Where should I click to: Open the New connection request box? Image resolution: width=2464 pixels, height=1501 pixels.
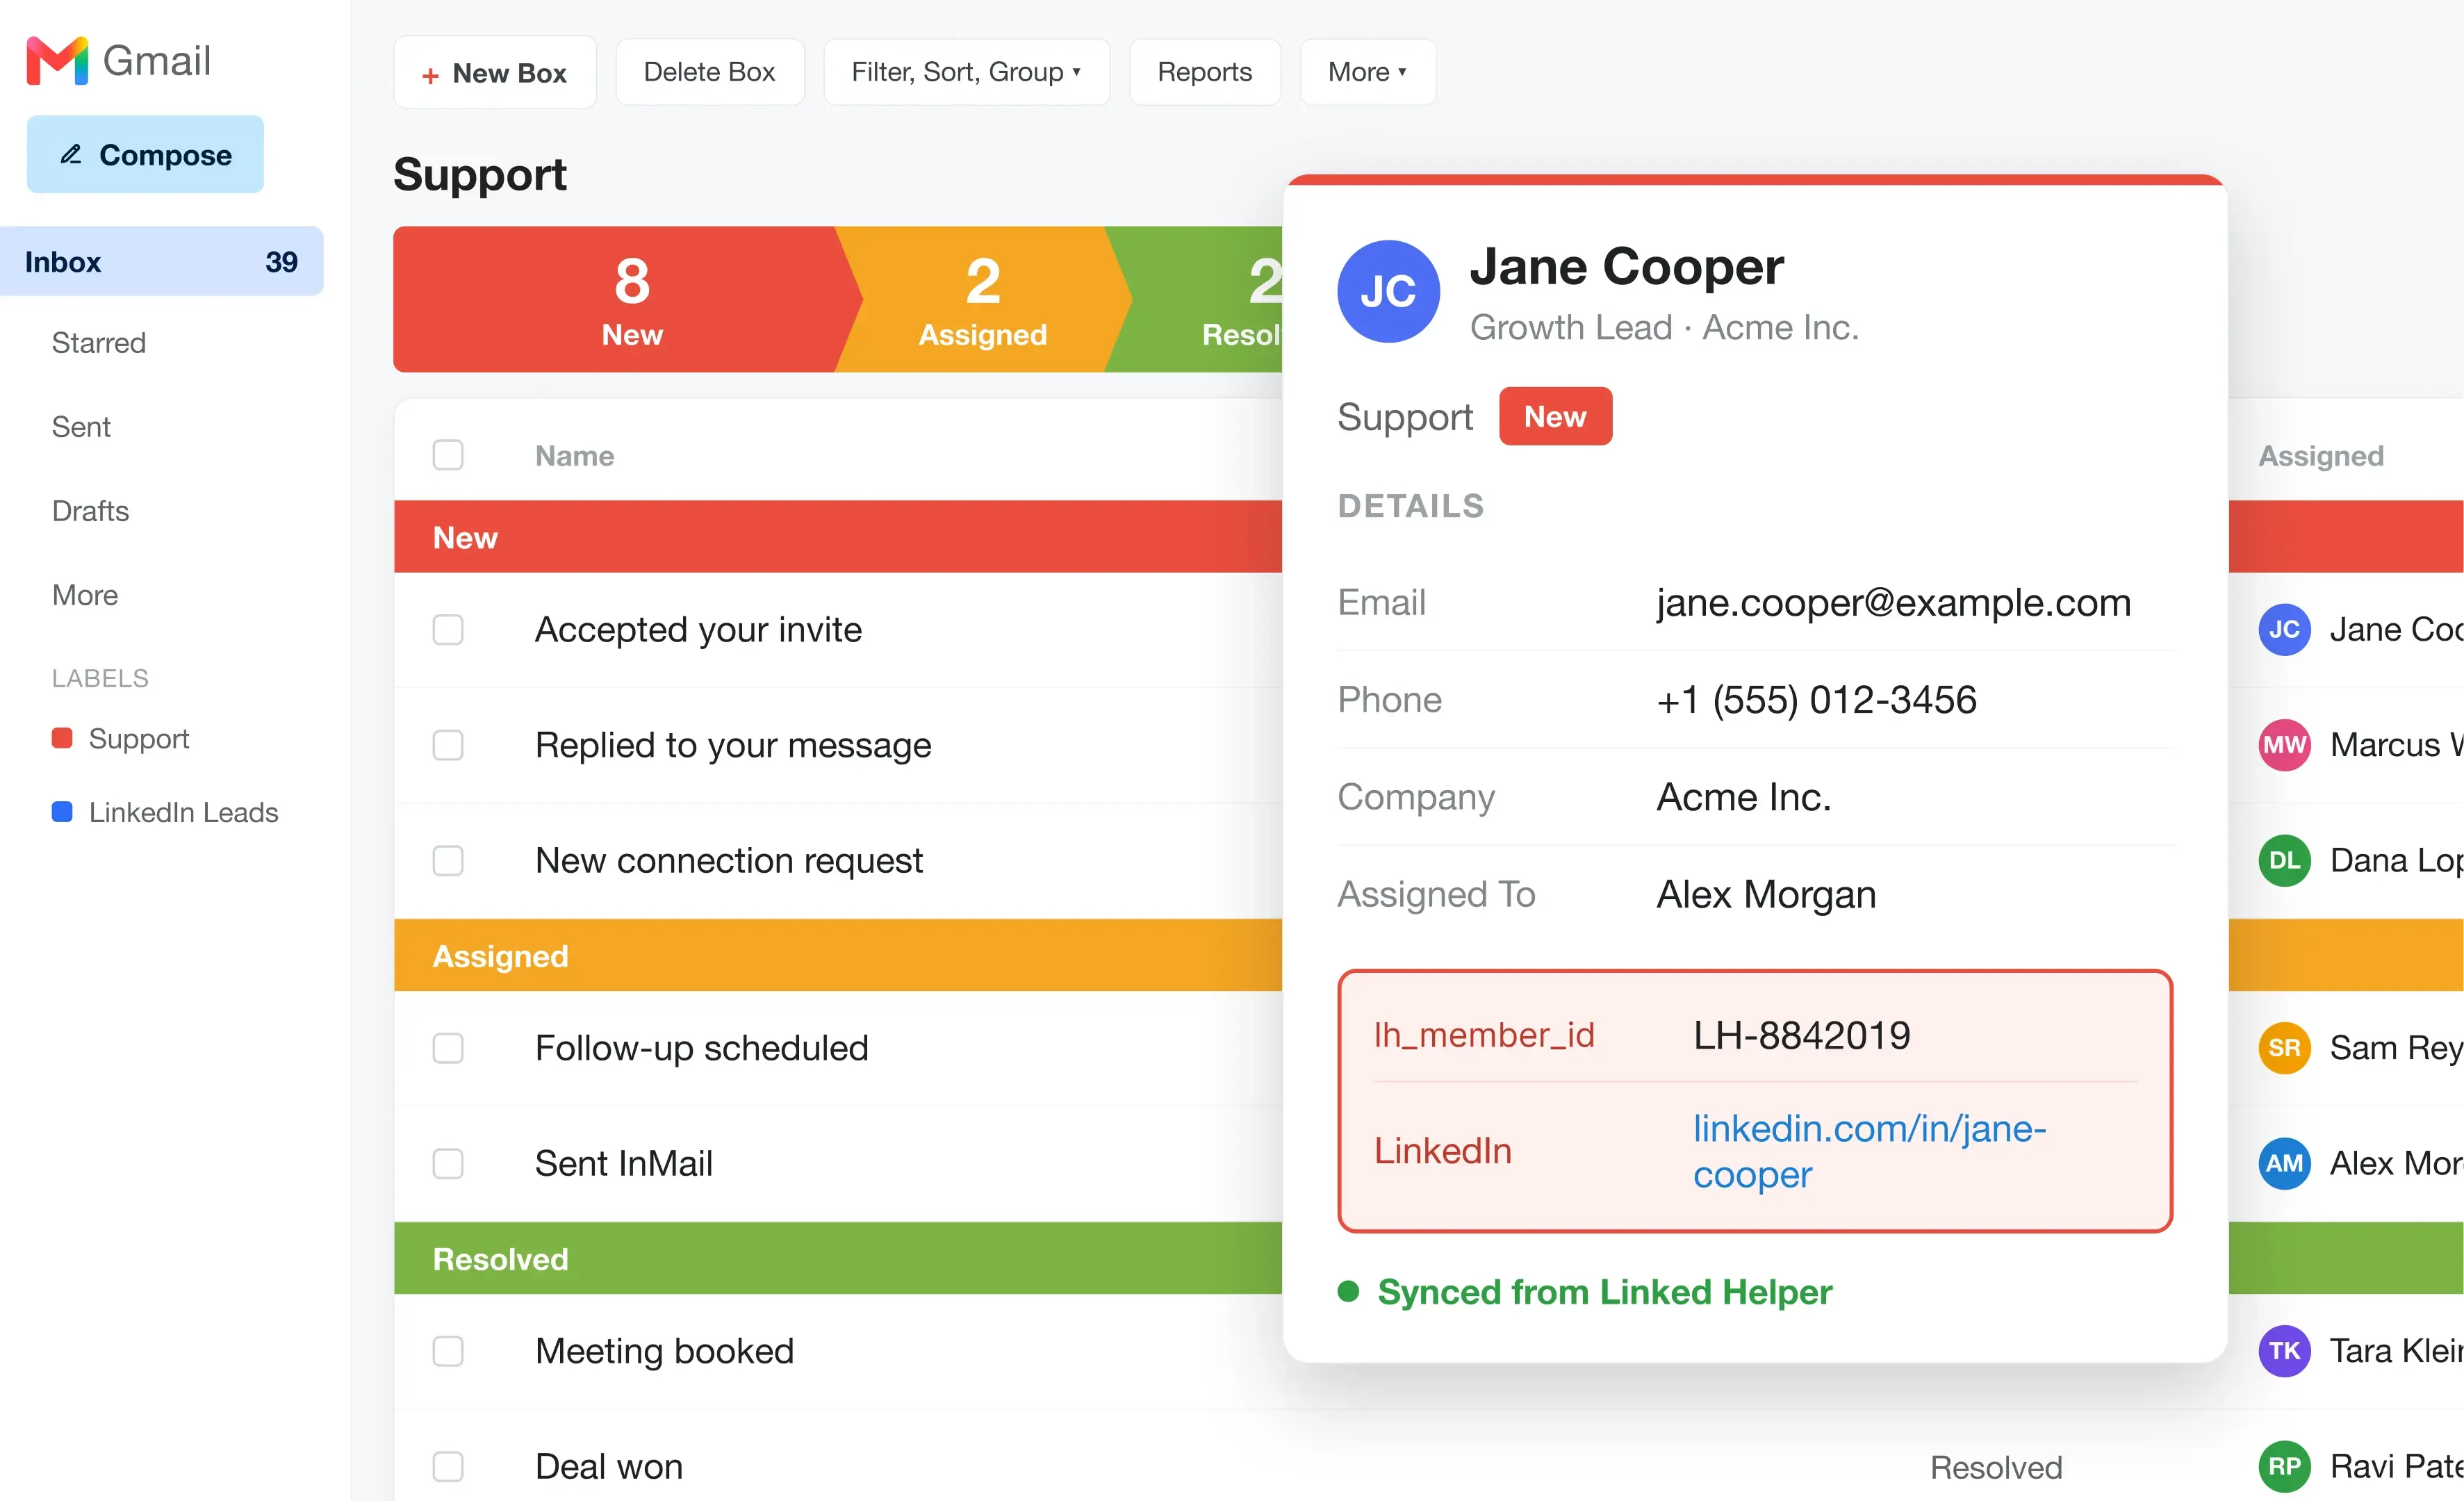click(729, 861)
